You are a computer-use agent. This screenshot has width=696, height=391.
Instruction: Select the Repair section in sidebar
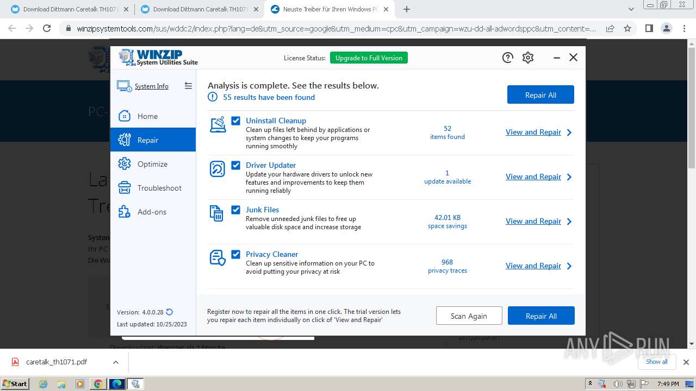click(153, 140)
